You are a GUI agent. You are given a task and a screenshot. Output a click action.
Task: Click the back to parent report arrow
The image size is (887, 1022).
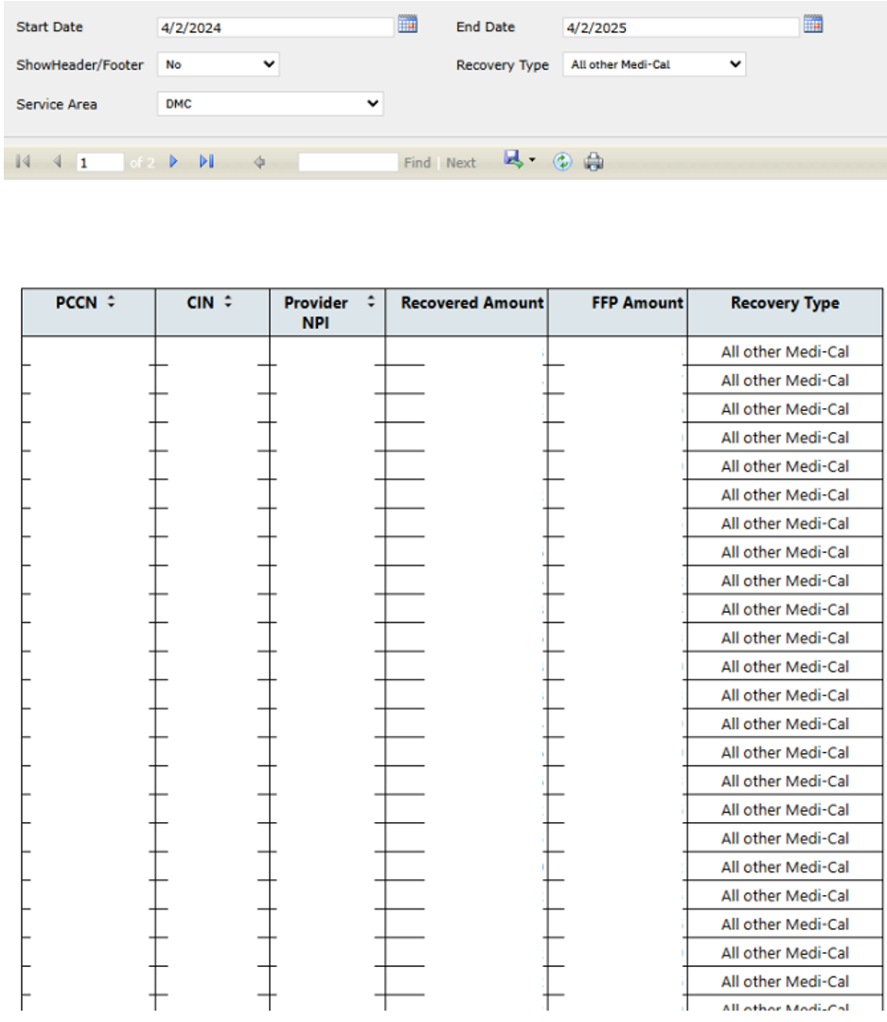[x=259, y=163]
